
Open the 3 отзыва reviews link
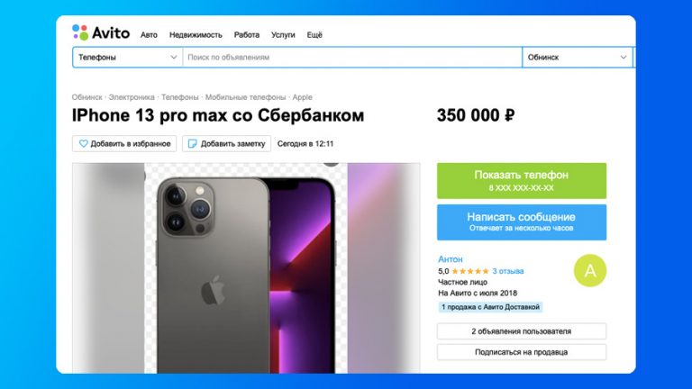click(508, 271)
